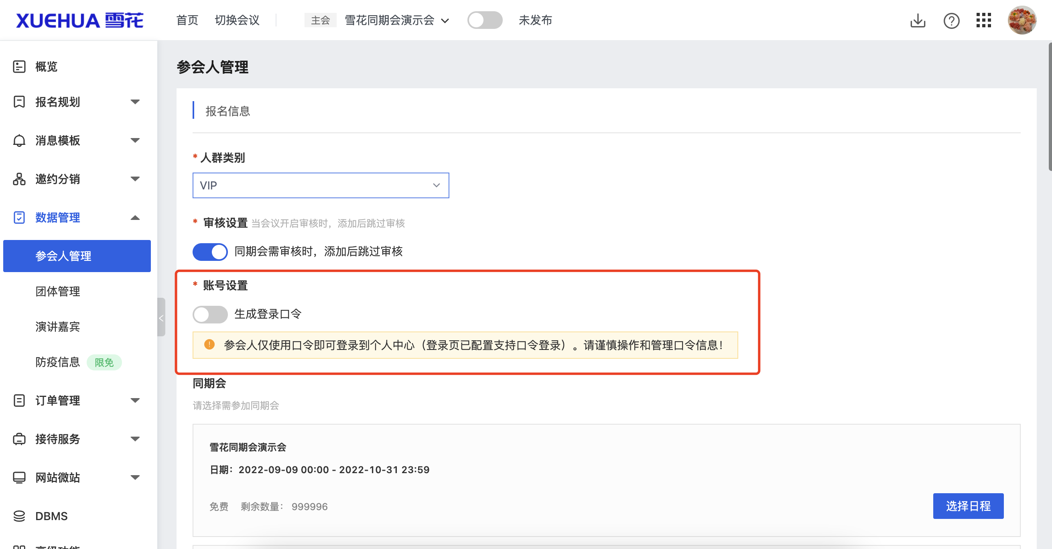Collapse sidebar with the arrow handle
1052x549 pixels.
pos(161,317)
